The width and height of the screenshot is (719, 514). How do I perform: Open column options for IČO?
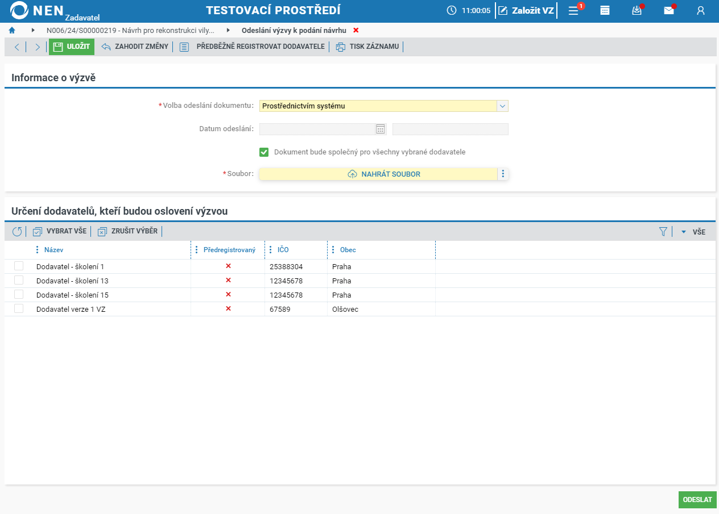(270, 250)
